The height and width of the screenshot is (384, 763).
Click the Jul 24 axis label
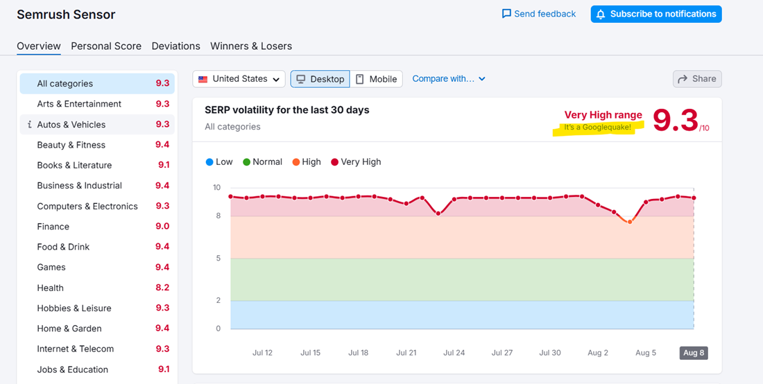point(454,353)
